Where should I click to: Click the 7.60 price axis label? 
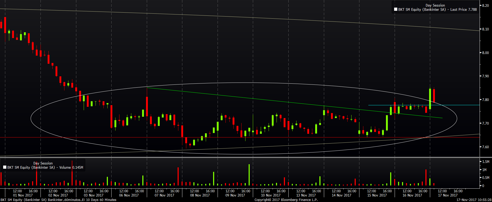[486, 147]
